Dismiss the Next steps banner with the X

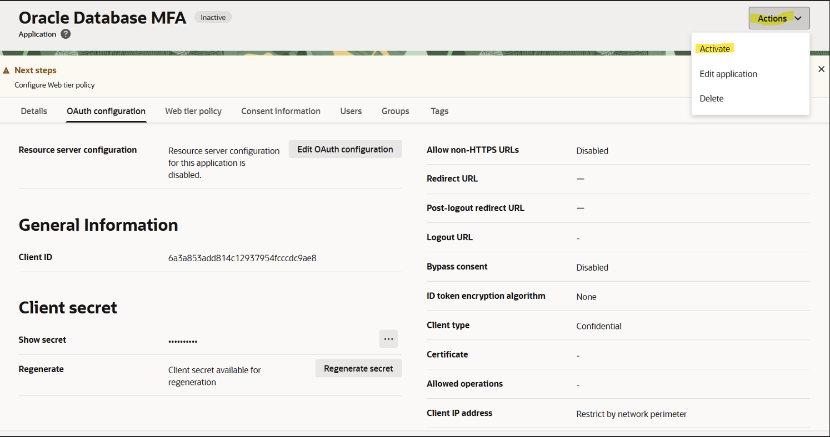point(821,69)
